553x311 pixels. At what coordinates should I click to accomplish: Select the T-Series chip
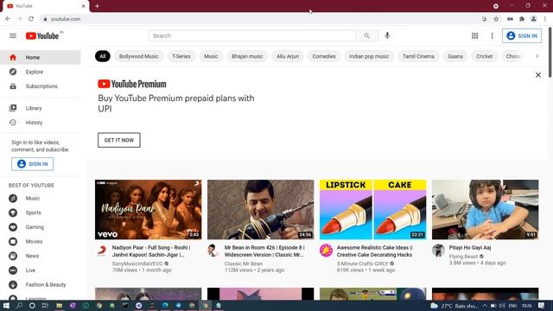point(181,56)
